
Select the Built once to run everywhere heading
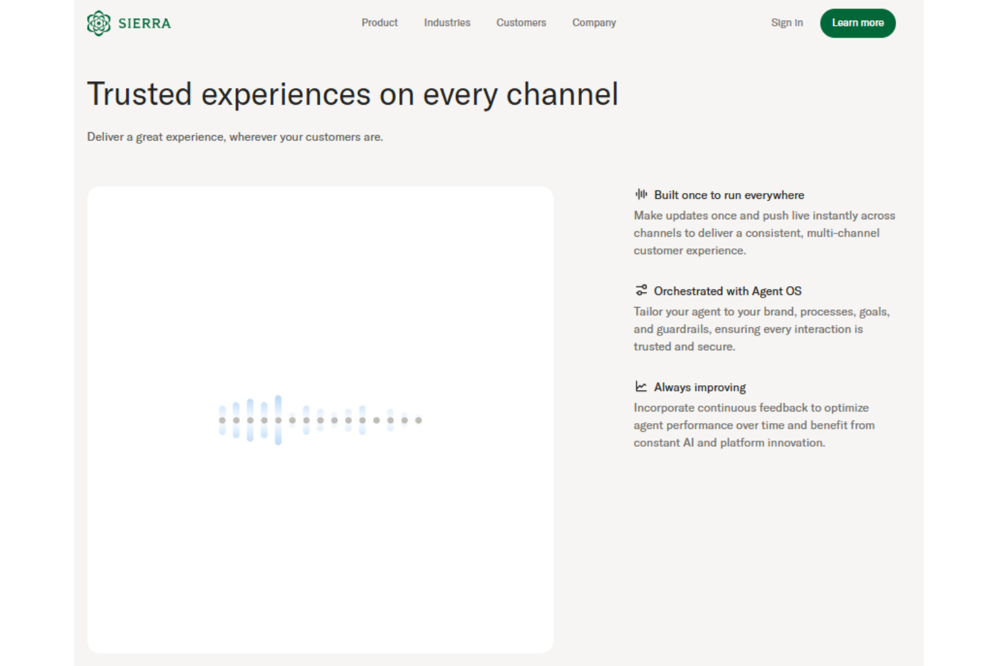pos(728,195)
